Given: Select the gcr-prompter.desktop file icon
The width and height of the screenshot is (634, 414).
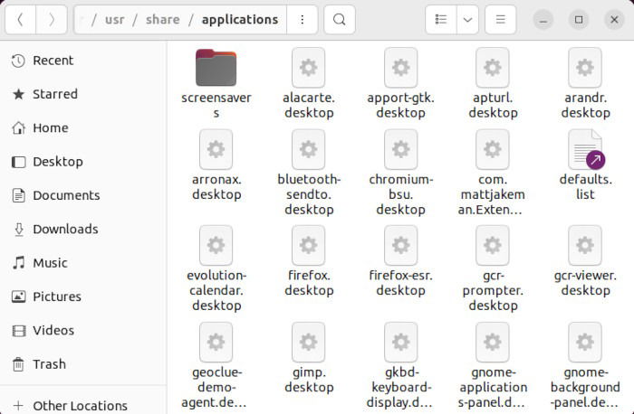Looking at the screenshot, I should (x=493, y=245).
